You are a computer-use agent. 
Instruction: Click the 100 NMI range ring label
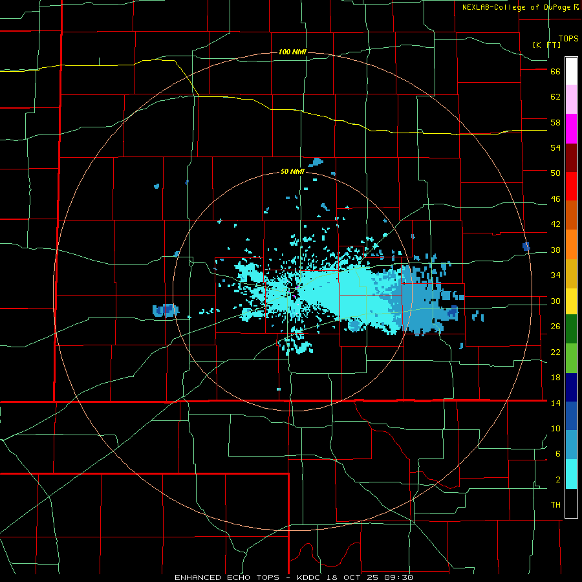coord(292,52)
